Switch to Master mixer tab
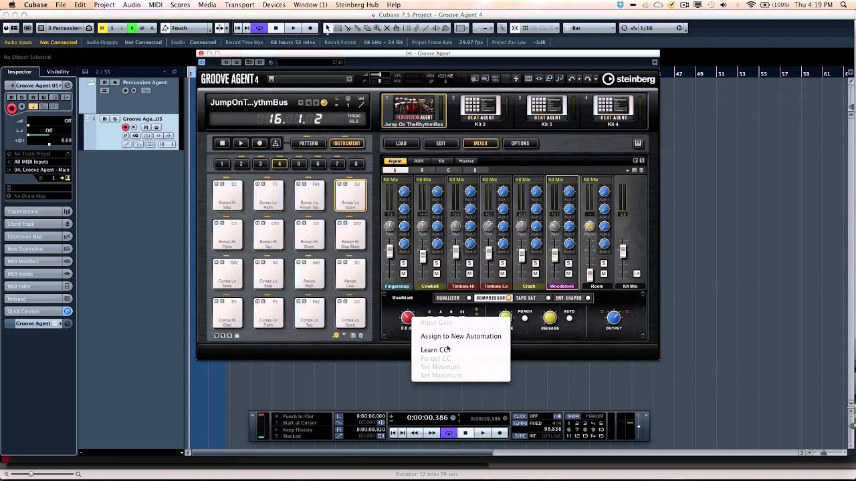The image size is (856, 481). coord(466,161)
